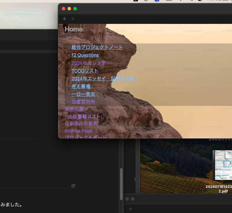Screen dimensions: 232x213
Task: Open the TODOリスト page
Action: click(x=85, y=71)
